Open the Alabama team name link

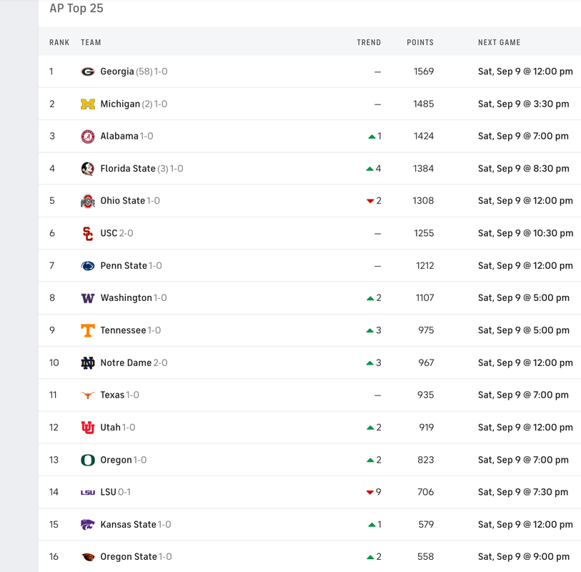click(x=119, y=137)
